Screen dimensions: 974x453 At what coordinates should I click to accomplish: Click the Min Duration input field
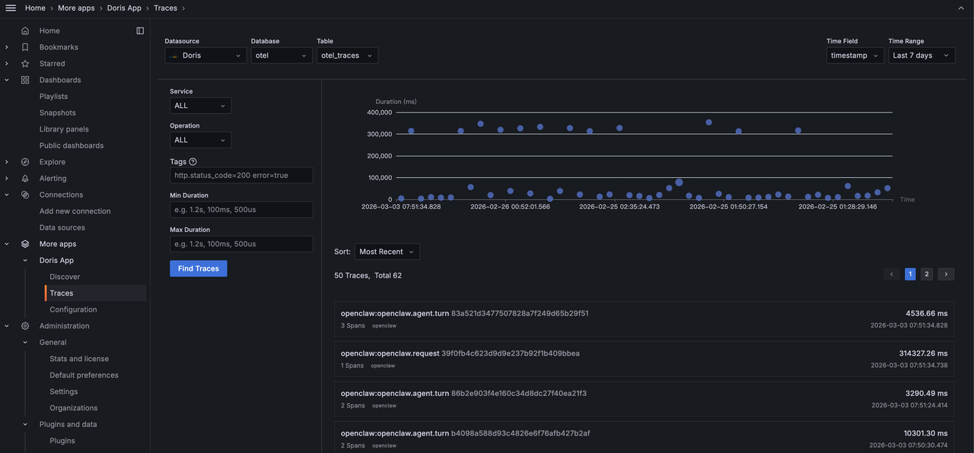[x=241, y=210]
